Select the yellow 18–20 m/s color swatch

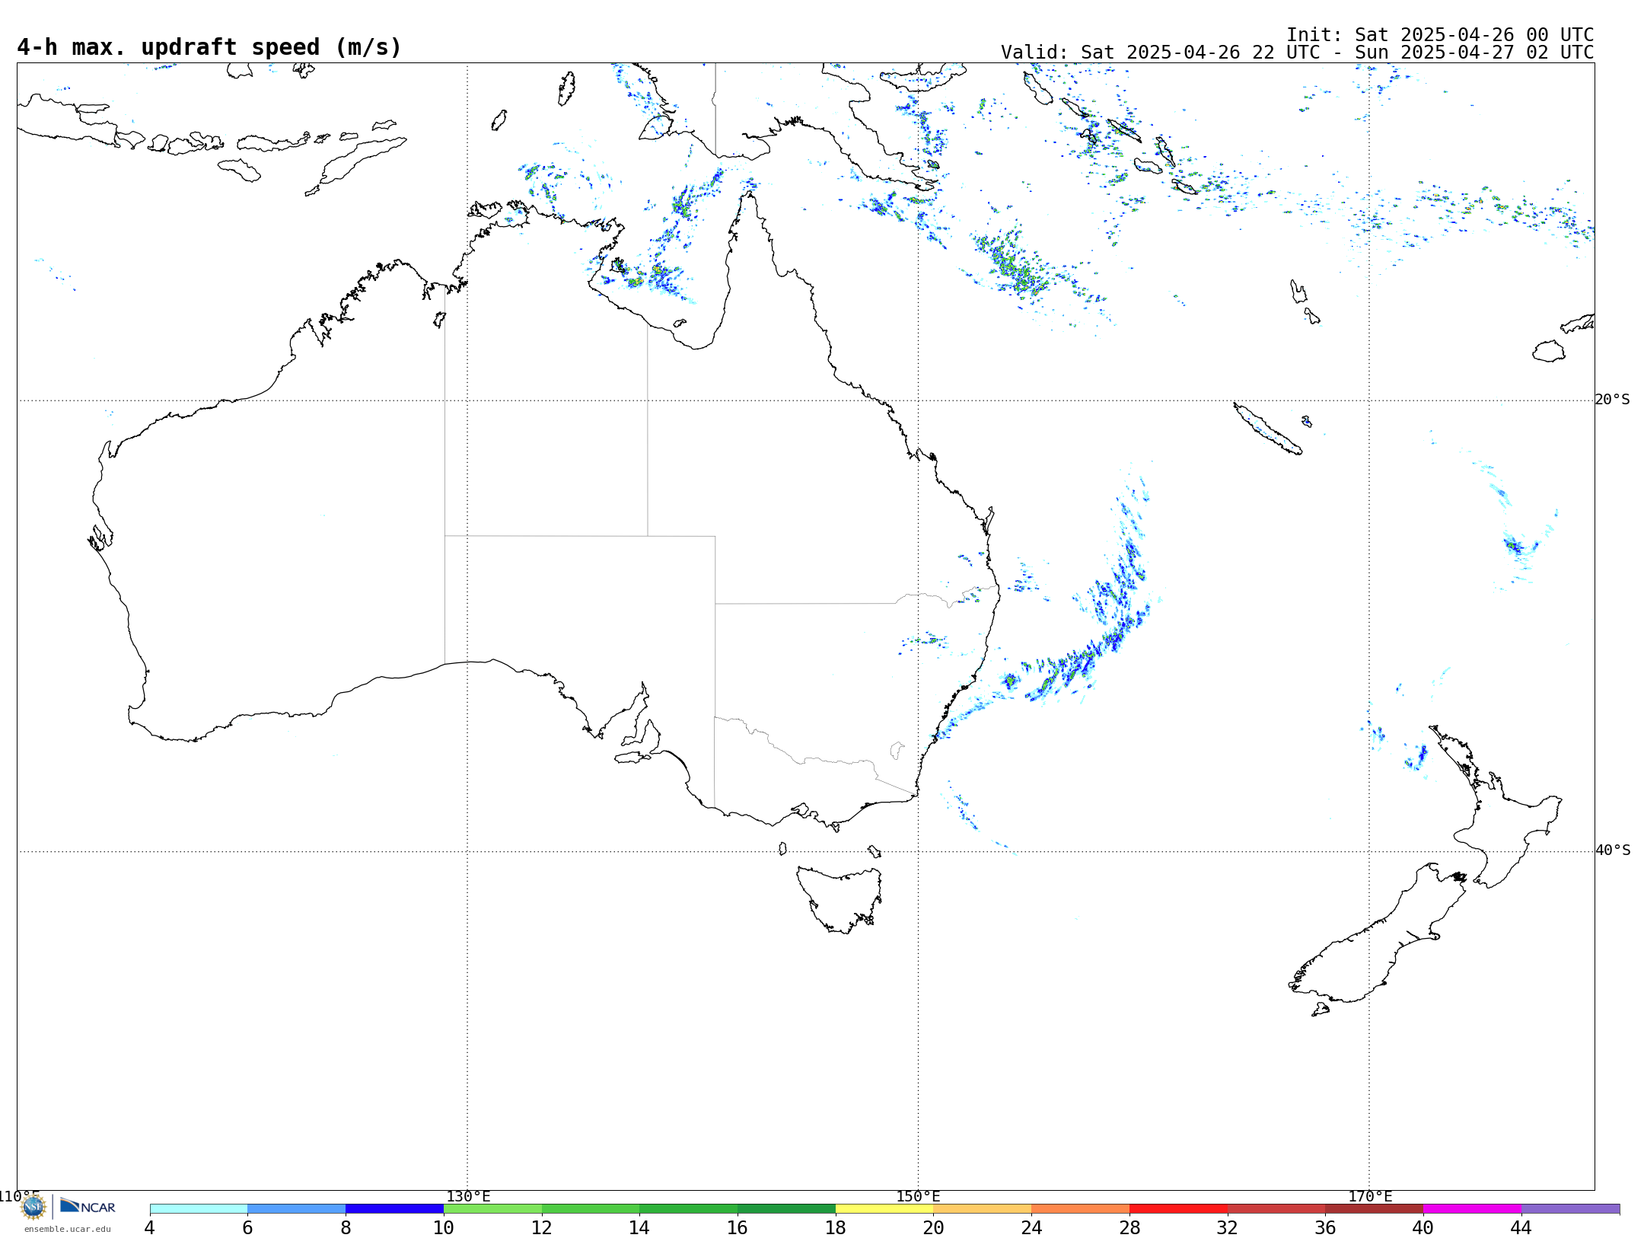884,1209
